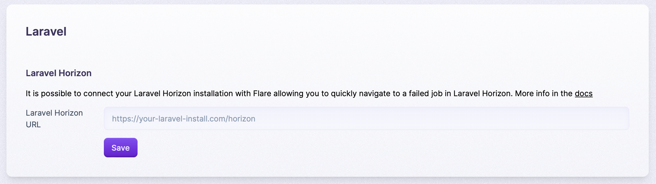
Task: Focus the Laravel Horizon URL input field
Action: pyautogui.click(x=366, y=119)
